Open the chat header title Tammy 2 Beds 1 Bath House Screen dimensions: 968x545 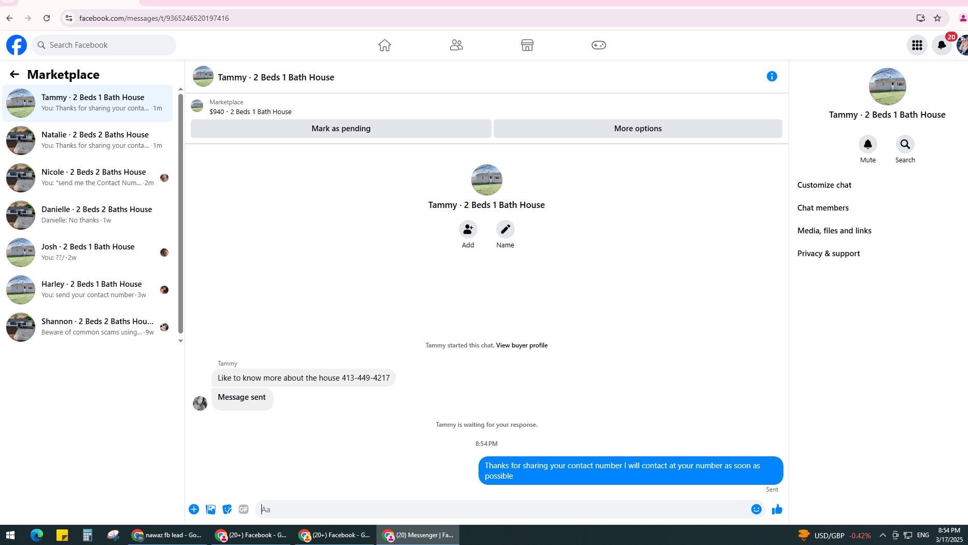pos(276,77)
